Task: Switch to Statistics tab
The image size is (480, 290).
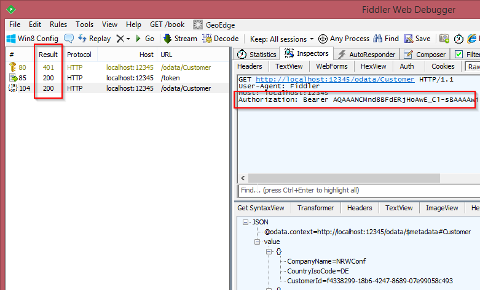Action: [257, 55]
